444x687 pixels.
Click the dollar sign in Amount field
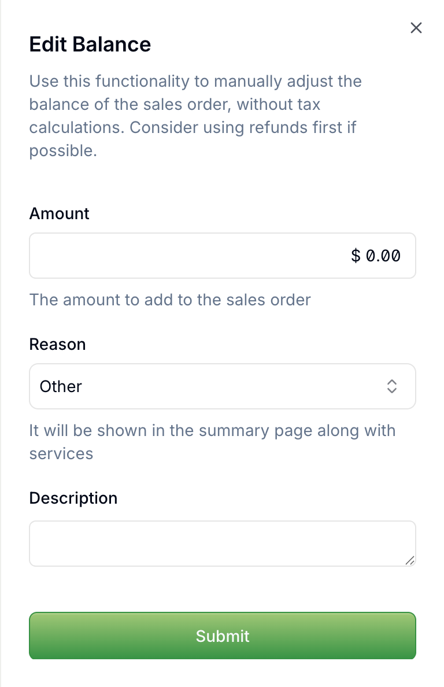tap(356, 256)
